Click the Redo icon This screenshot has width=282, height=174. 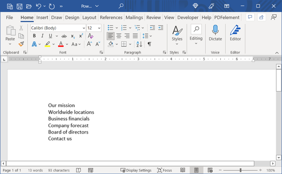pos(52,6)
